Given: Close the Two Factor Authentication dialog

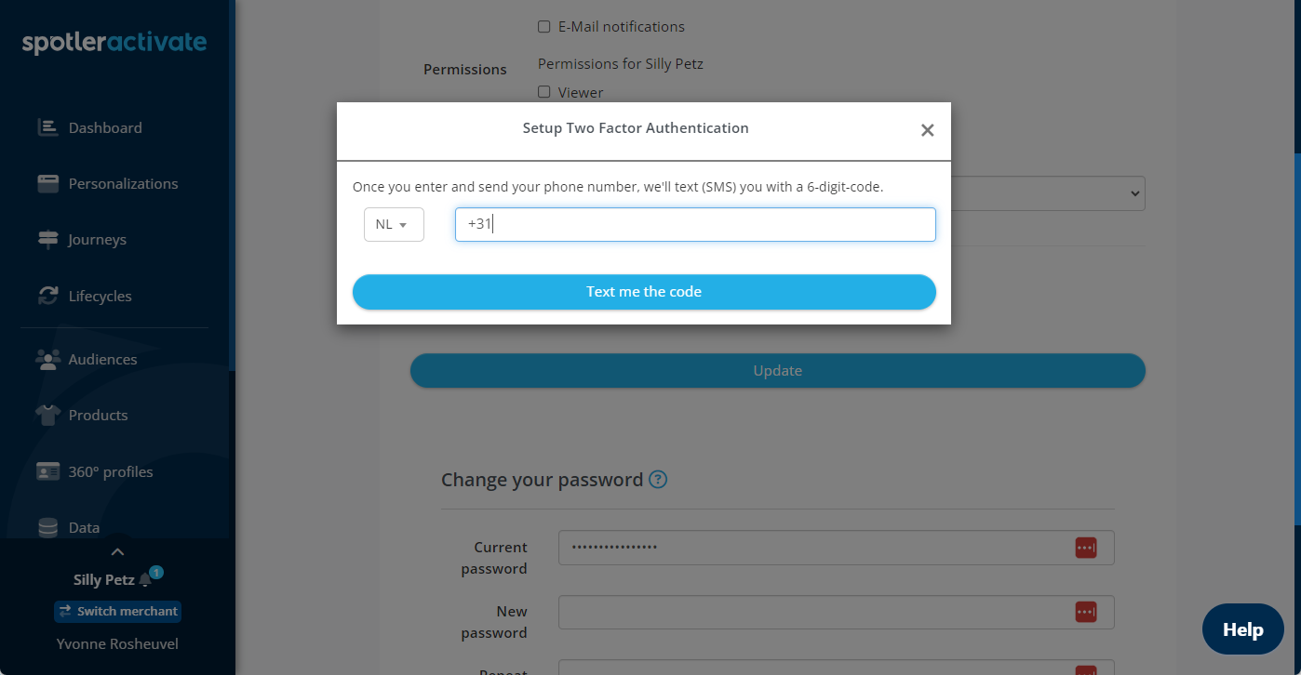Looking at the screenshot, I should pos(927,130).
